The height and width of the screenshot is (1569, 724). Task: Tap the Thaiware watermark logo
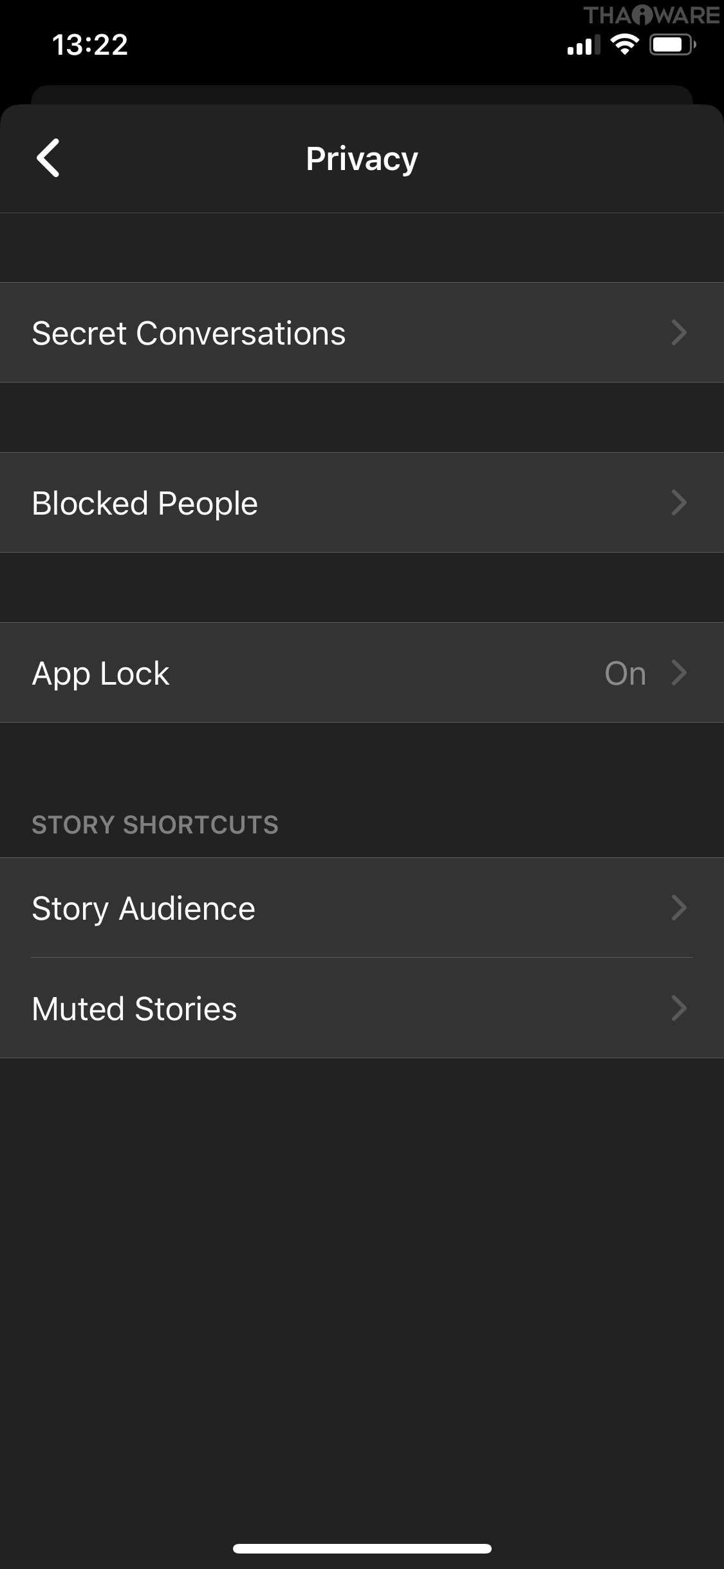pyautogui.click(x=651, y=15)
